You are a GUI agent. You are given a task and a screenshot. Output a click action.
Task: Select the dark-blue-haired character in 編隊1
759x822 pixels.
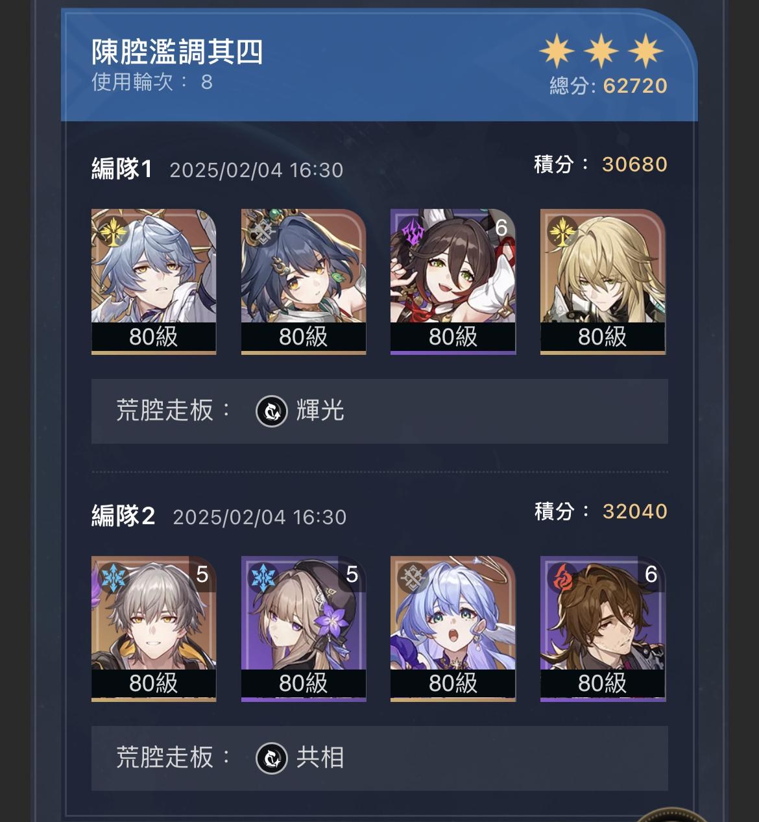pos(304,282)
